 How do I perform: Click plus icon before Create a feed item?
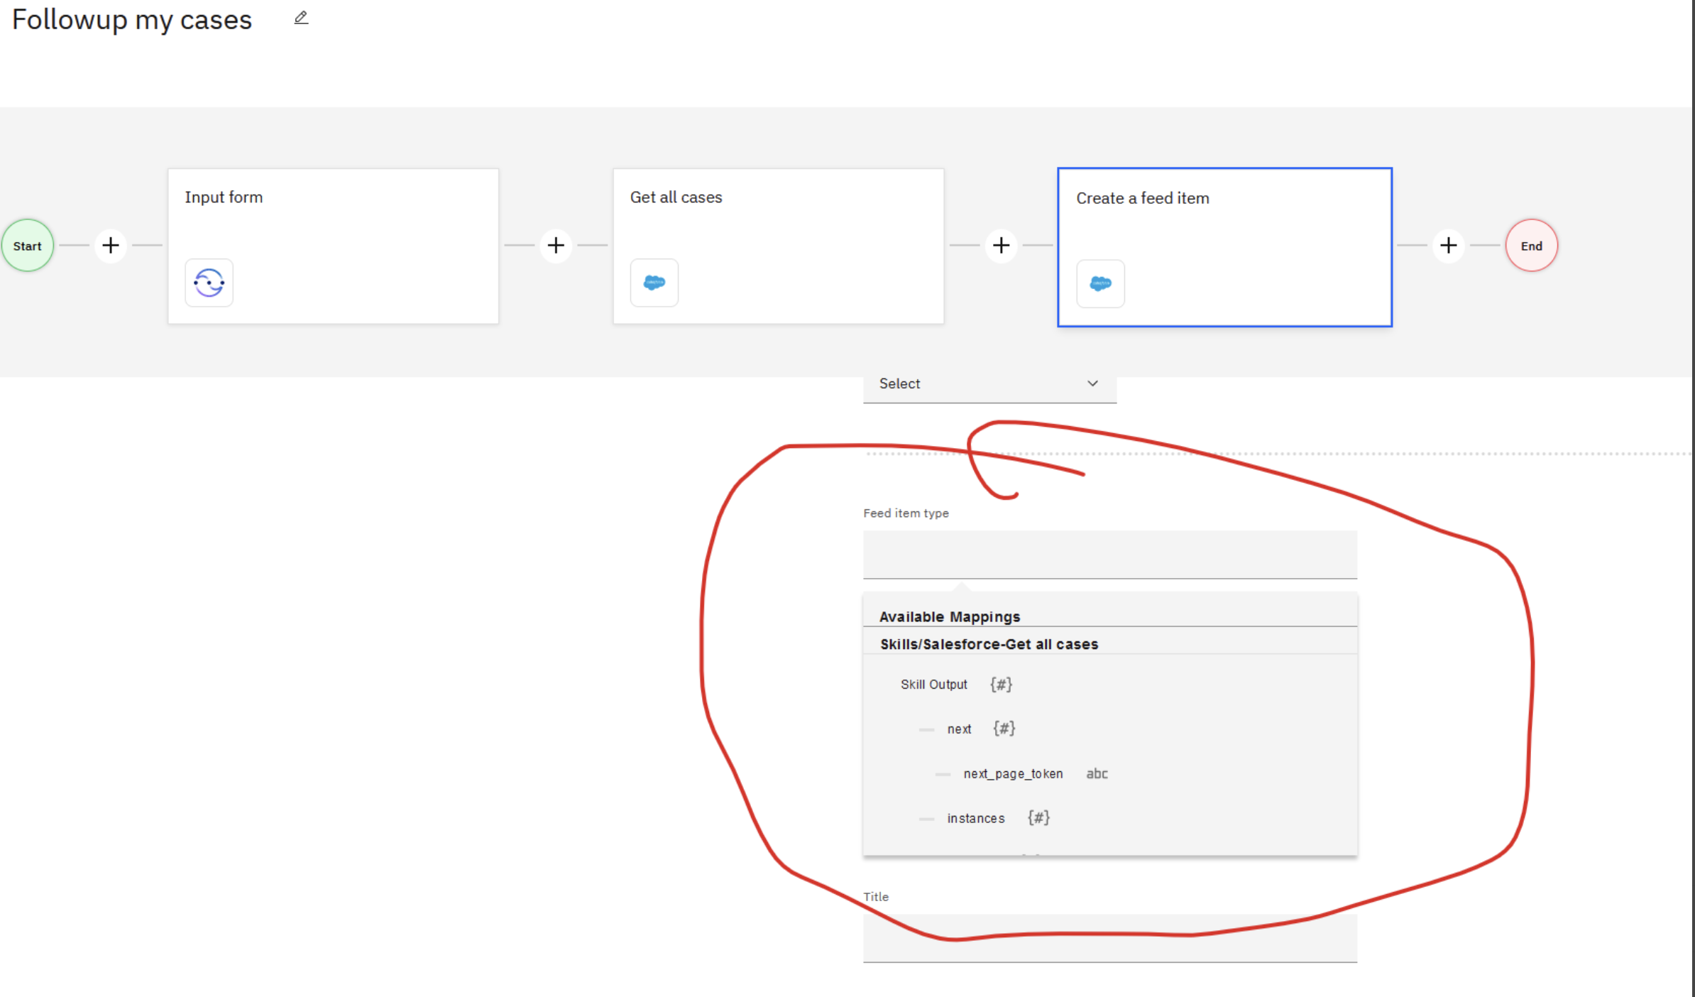pyautogui.click(x=1001, y=246)
